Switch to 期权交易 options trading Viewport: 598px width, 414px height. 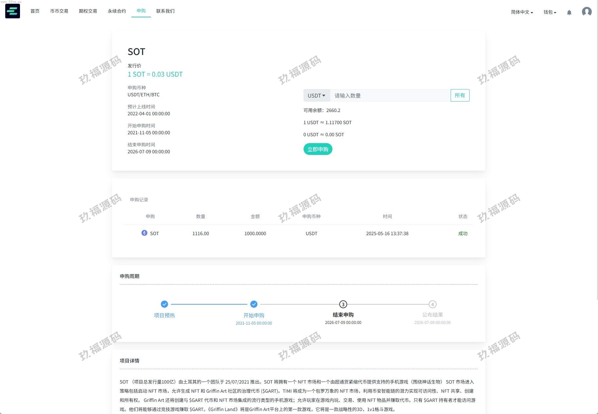(x=88, y=11)
